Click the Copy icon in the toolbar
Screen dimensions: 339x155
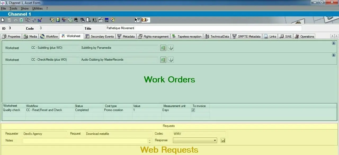27,20
